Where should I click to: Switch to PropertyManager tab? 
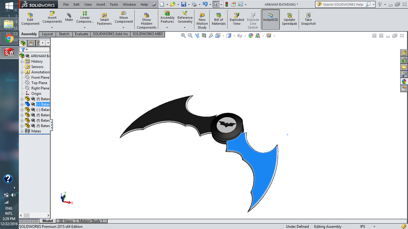(31, 43)
